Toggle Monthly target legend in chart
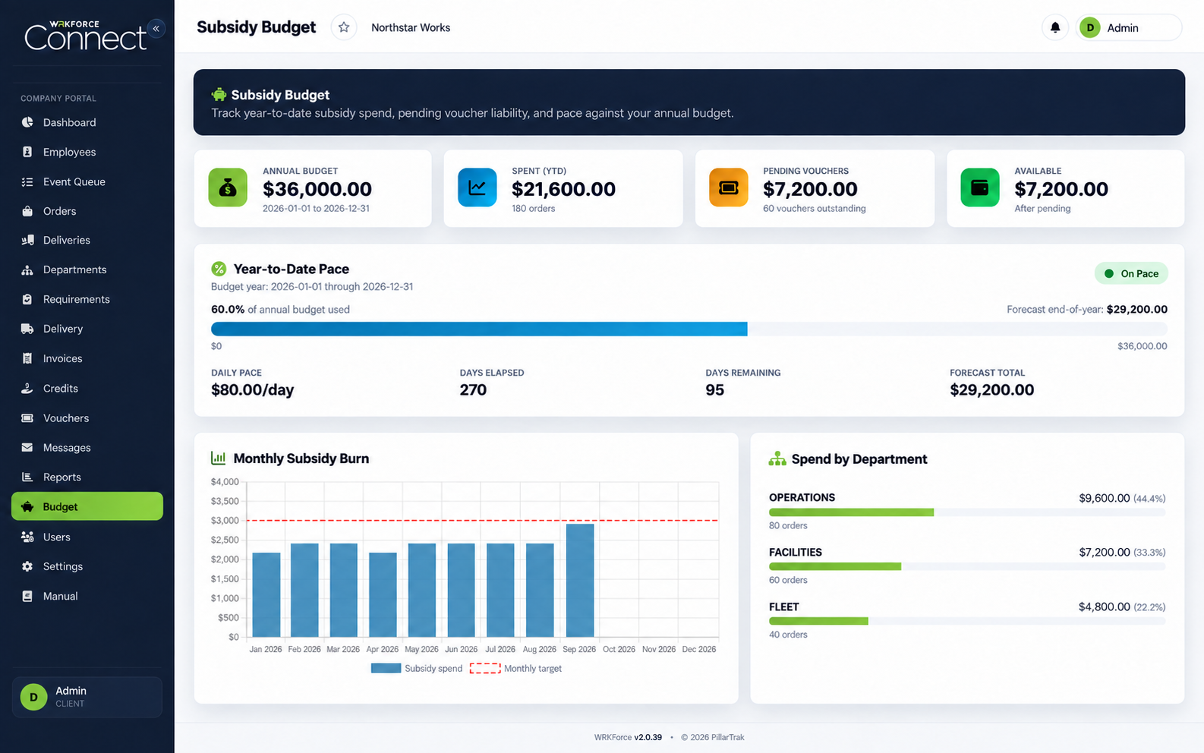 516,669
